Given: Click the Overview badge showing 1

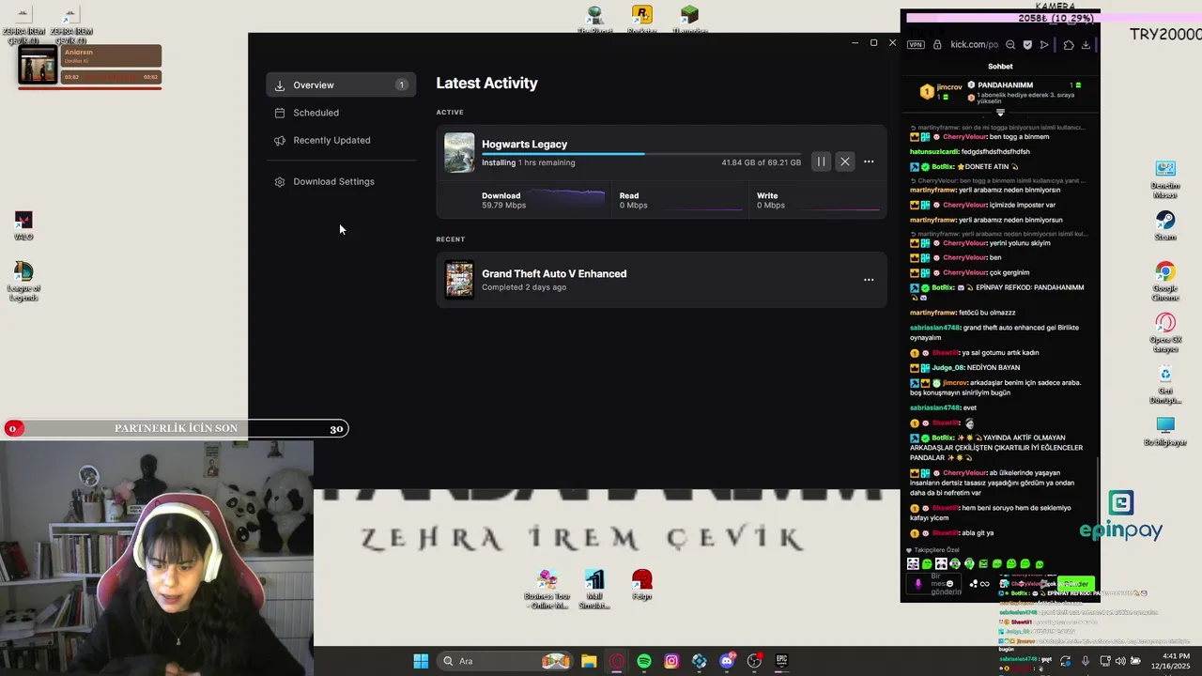Looking at the screenshot, I should coord(401,84).
